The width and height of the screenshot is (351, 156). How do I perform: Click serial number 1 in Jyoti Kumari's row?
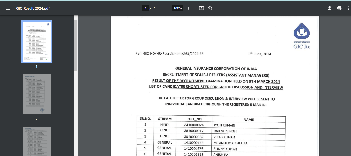tap(145, 124)
